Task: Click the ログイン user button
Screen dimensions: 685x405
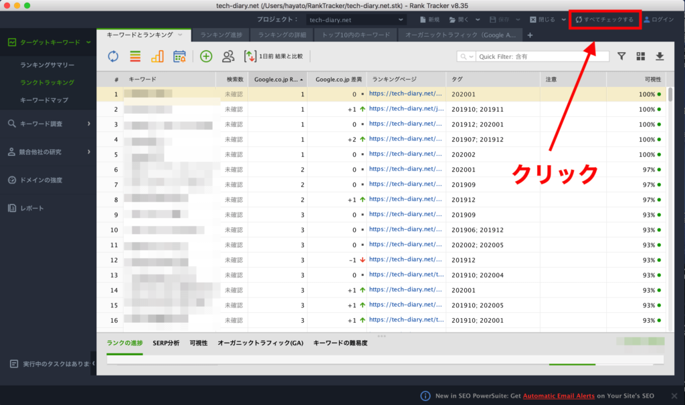Action: pos(659,19)
